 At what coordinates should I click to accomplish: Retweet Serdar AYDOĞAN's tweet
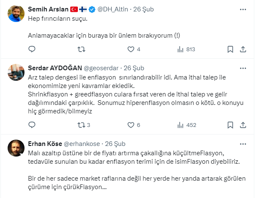pyautogui.click(x=82, y=125)
